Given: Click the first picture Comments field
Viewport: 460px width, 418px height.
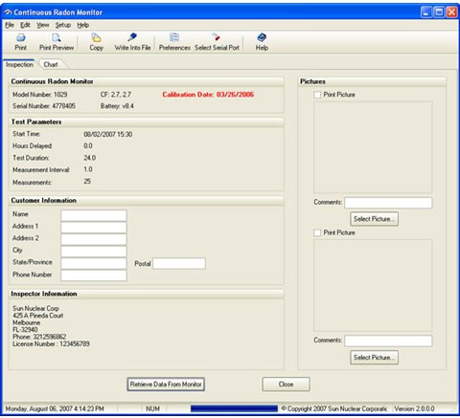Looking at the screenshot, I should pos(388,203).
